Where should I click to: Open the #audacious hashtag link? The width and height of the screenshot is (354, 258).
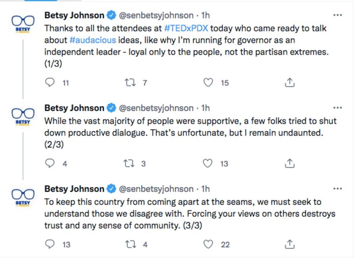(x=93, y=40)
